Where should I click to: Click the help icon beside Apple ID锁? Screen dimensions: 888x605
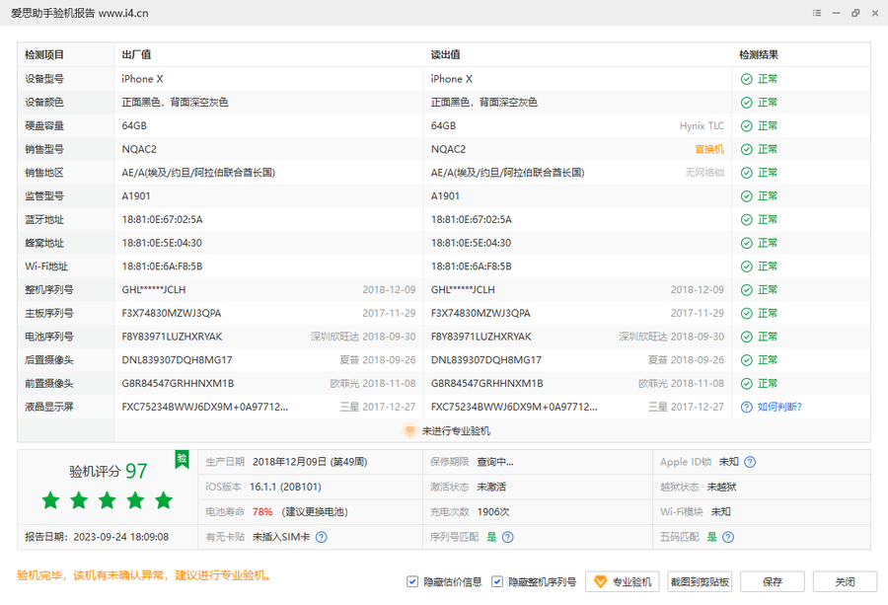pyautogui.click(x=750, y=462)
